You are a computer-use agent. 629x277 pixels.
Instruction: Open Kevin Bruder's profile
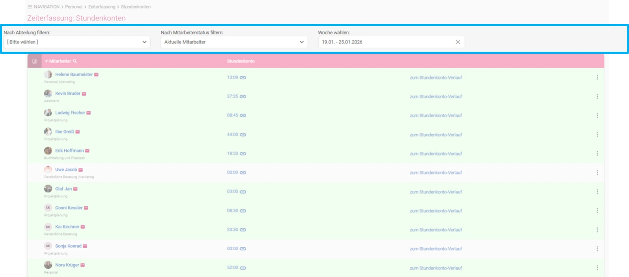coord(68,94)
